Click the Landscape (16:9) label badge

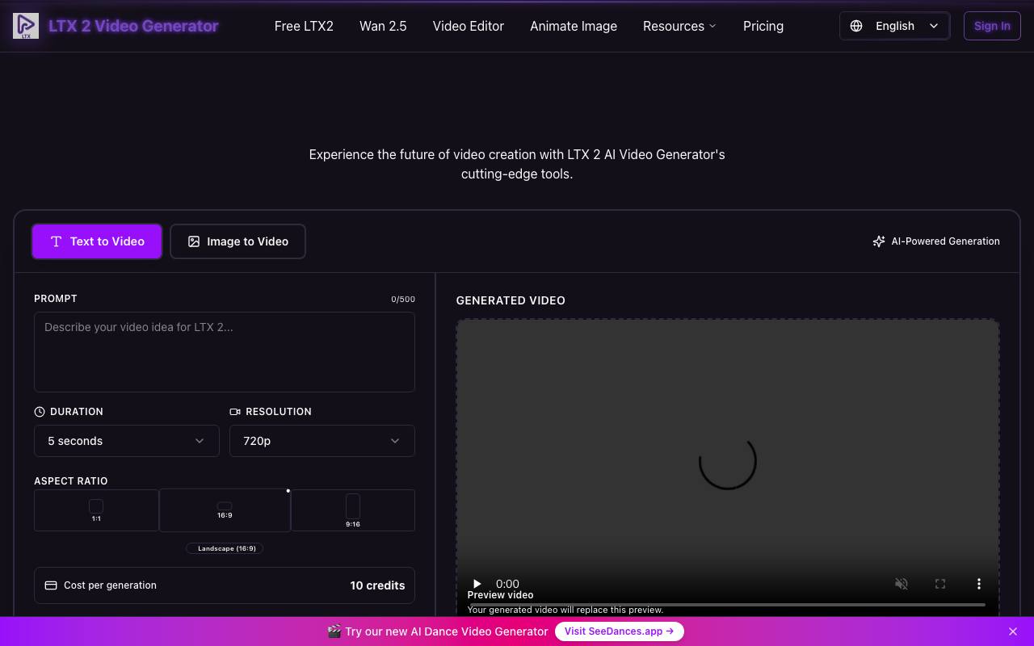(x=225, y=548)
